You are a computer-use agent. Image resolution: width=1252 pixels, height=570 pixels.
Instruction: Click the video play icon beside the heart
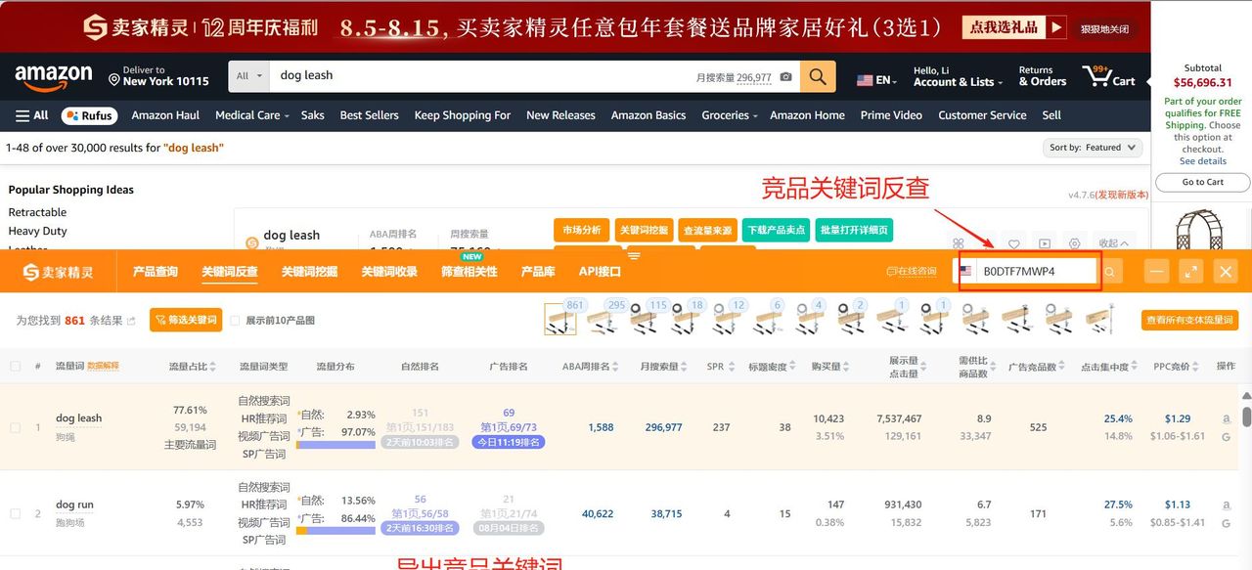click(1045, 243)
